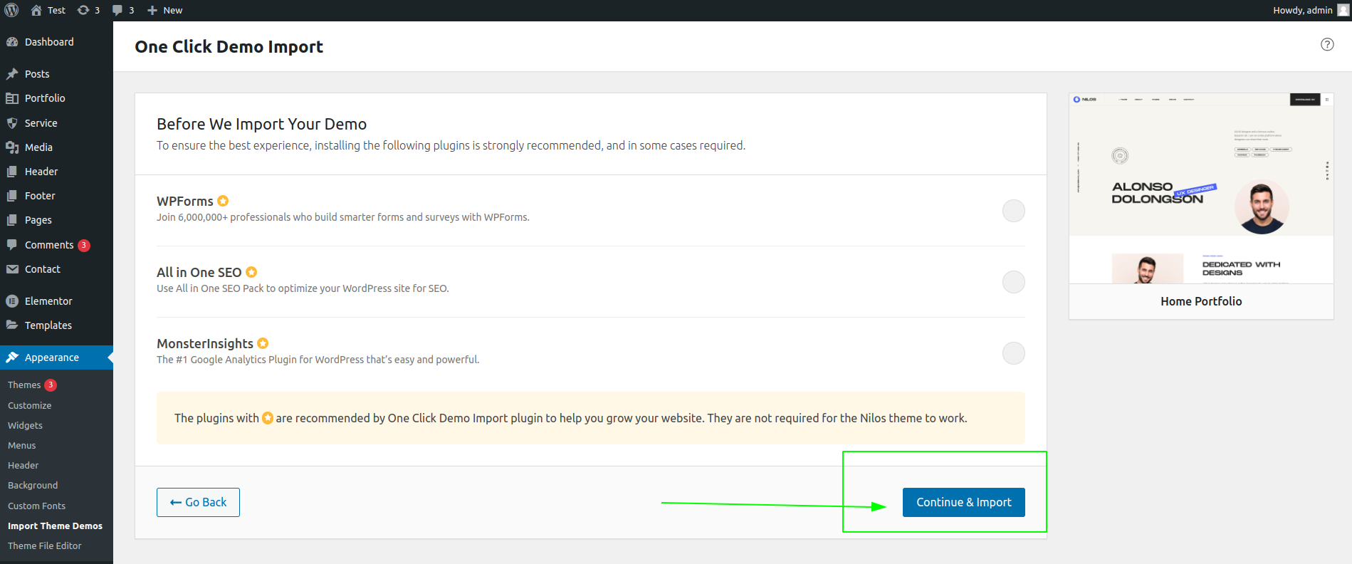1352x564 pixels.
Task: Click the WPForms plugin title
Action: tap(185, 201)
